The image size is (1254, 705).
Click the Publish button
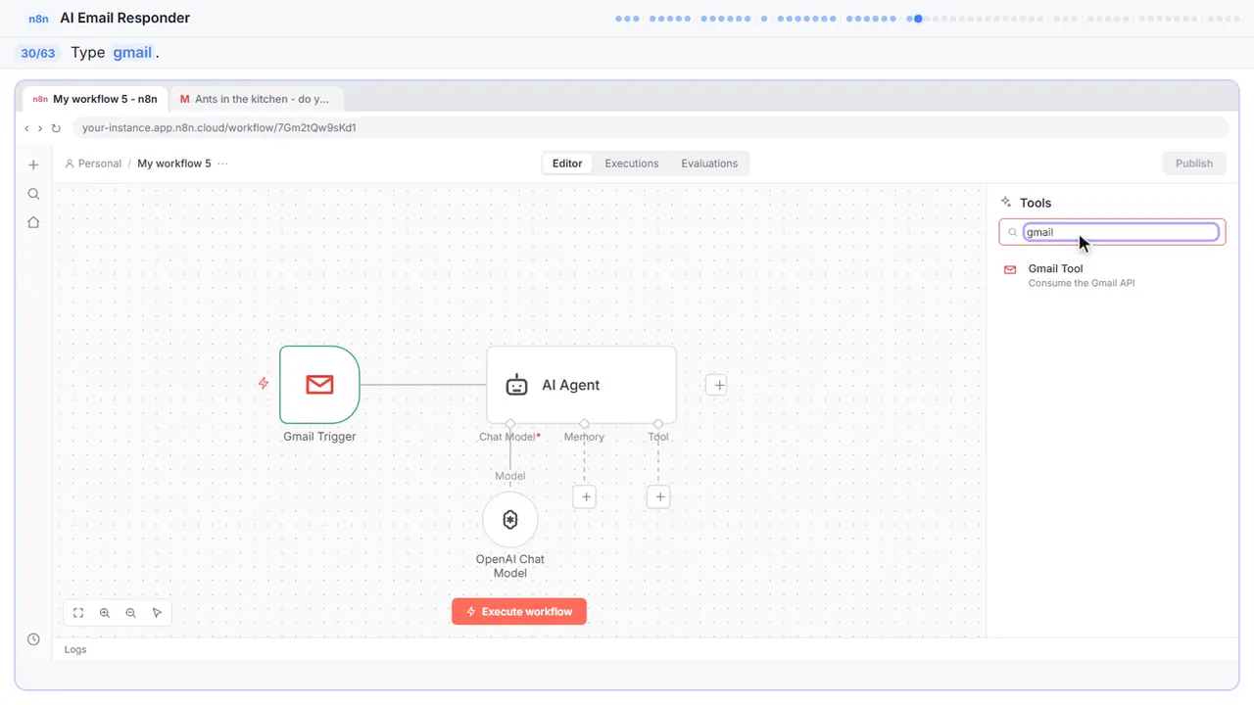point(1194,164)
